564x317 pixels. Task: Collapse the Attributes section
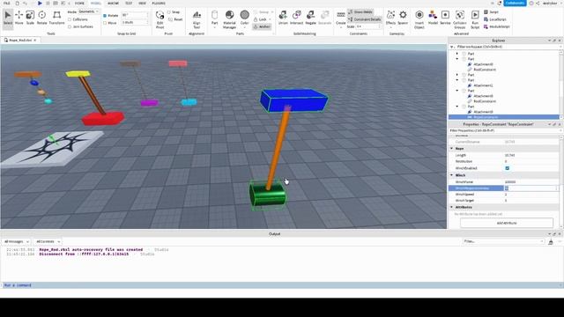[452, 208]
